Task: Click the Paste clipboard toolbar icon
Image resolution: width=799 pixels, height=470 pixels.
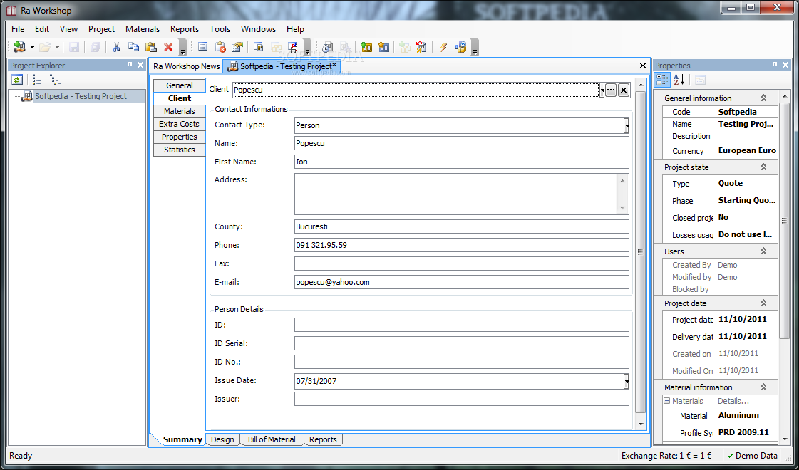Action: [151, 48]
